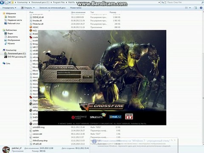This screenshot has height=153, width=204.
Task: Sort by the Тип column header
Action: (92, 12)
